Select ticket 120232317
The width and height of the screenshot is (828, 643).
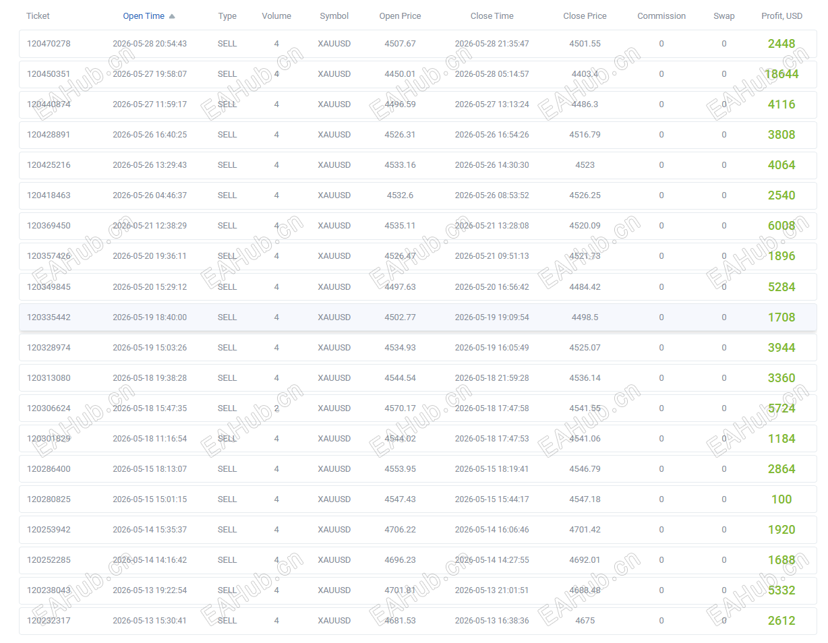coord(49,621)
